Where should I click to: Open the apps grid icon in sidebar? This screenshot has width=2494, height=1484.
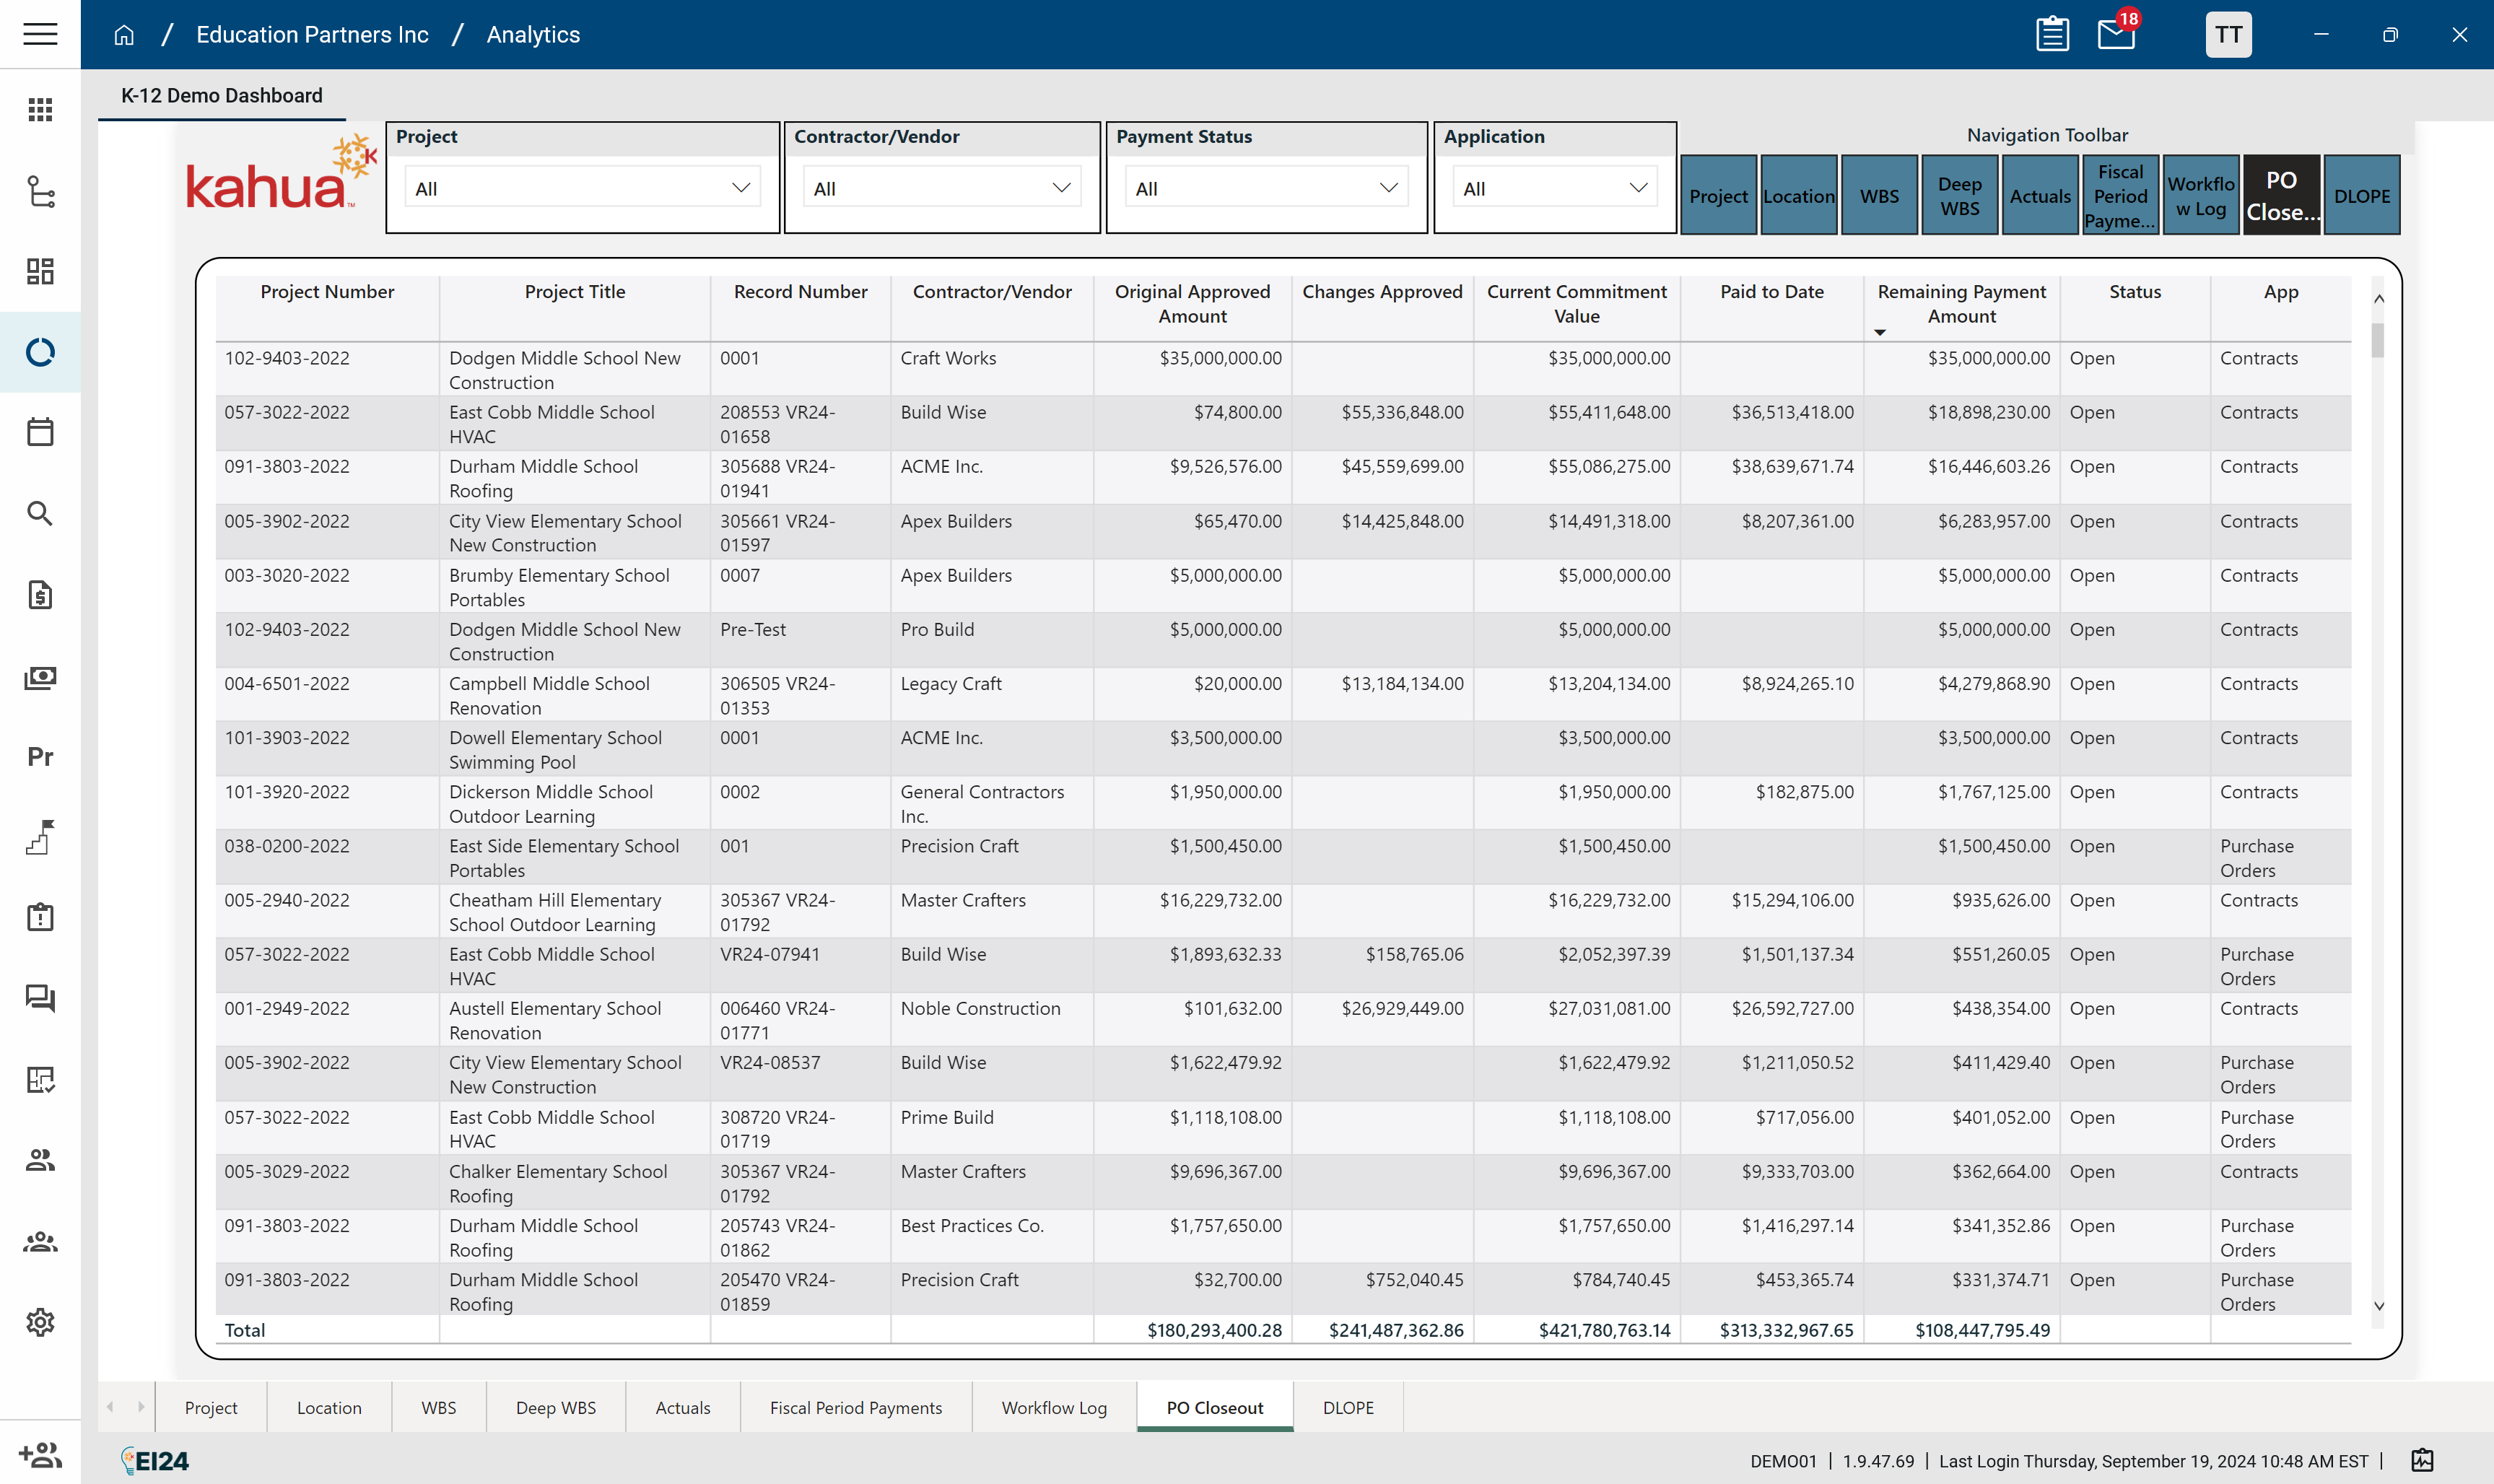point(40,109)
